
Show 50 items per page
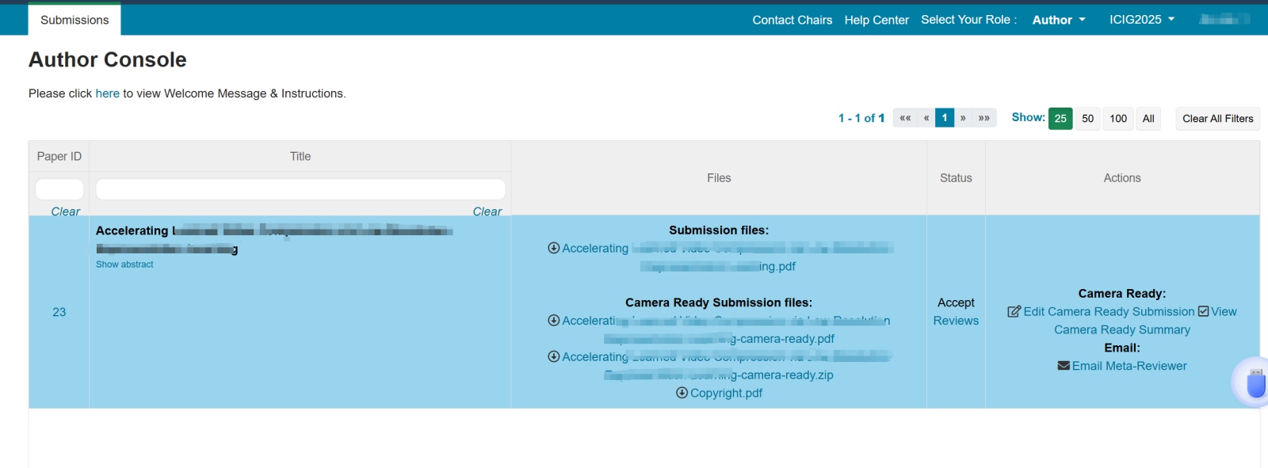click(x=1088, y=119)
